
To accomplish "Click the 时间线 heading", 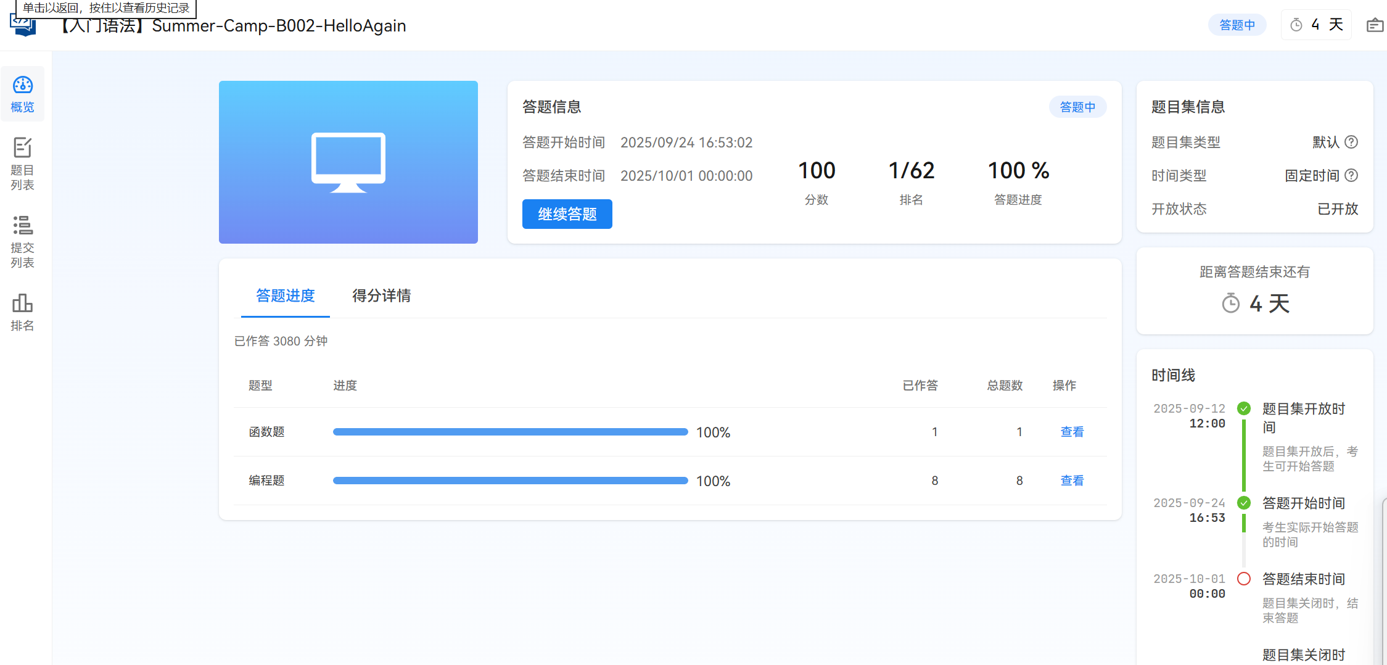I will click(1173, 375).
